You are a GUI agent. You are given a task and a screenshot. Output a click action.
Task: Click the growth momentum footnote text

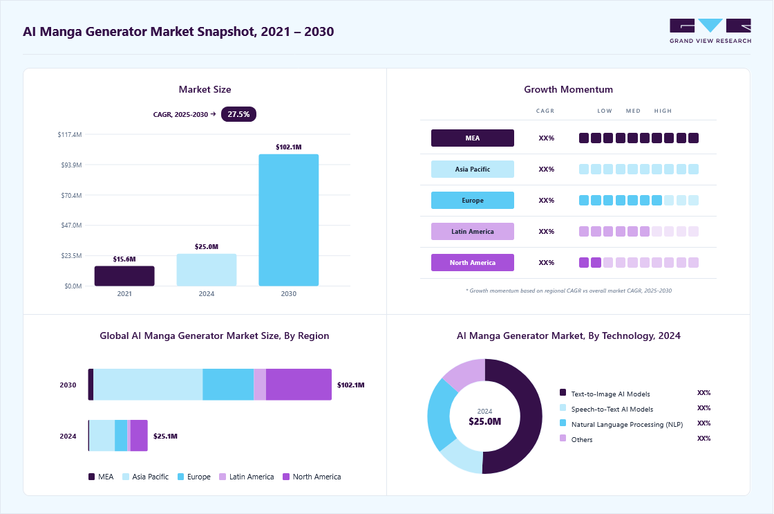pos(569,291)
